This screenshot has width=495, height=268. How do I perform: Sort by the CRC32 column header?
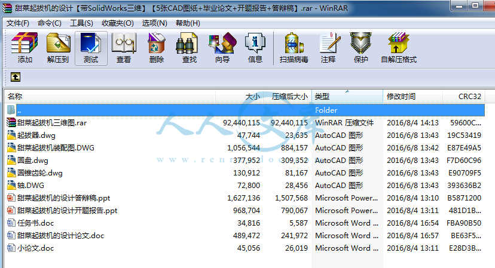464,97
